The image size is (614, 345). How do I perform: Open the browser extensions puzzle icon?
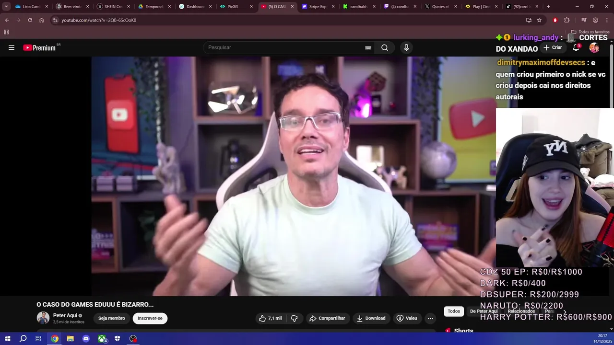tap(567, 20)
